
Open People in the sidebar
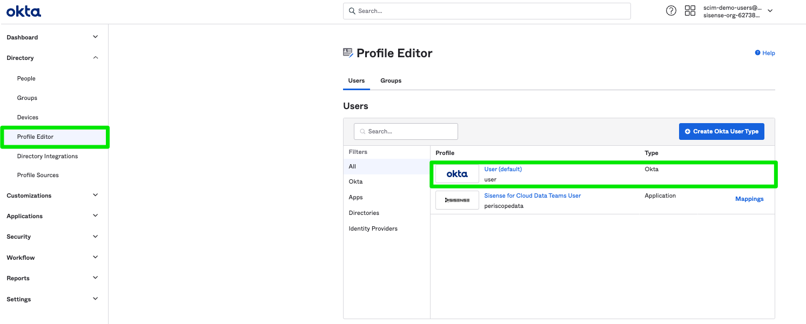[26, 78]
